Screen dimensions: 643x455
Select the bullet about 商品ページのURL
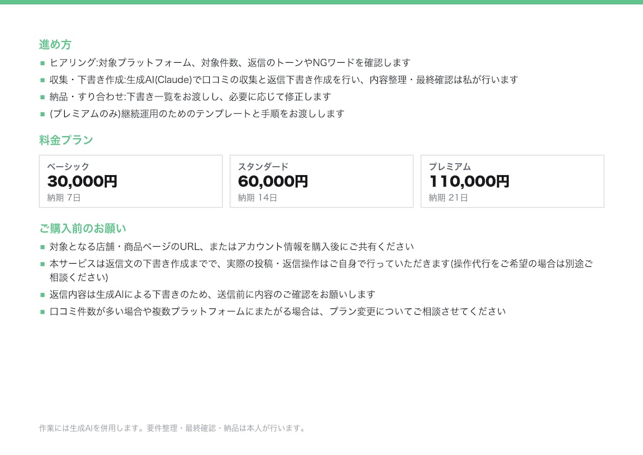[x=231, y=246]
